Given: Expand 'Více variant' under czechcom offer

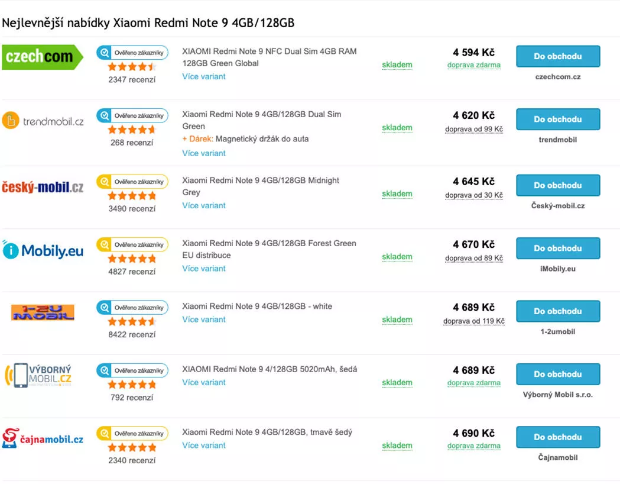Looking at the screenshot, I should click(x=204, y=77).
